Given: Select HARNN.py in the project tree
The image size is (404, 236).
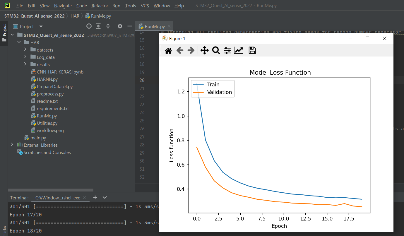Looking at the screenshot, I should [47, 79].
